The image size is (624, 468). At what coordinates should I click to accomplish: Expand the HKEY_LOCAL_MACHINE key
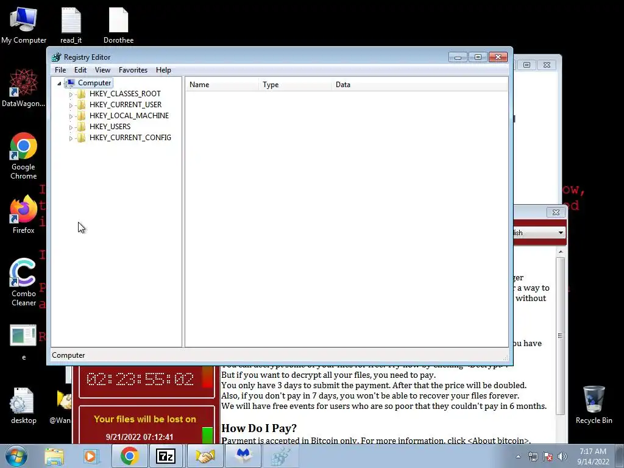(71, 116)
